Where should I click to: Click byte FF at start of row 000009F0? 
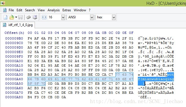pyautogui.click(x=30, y=56)
